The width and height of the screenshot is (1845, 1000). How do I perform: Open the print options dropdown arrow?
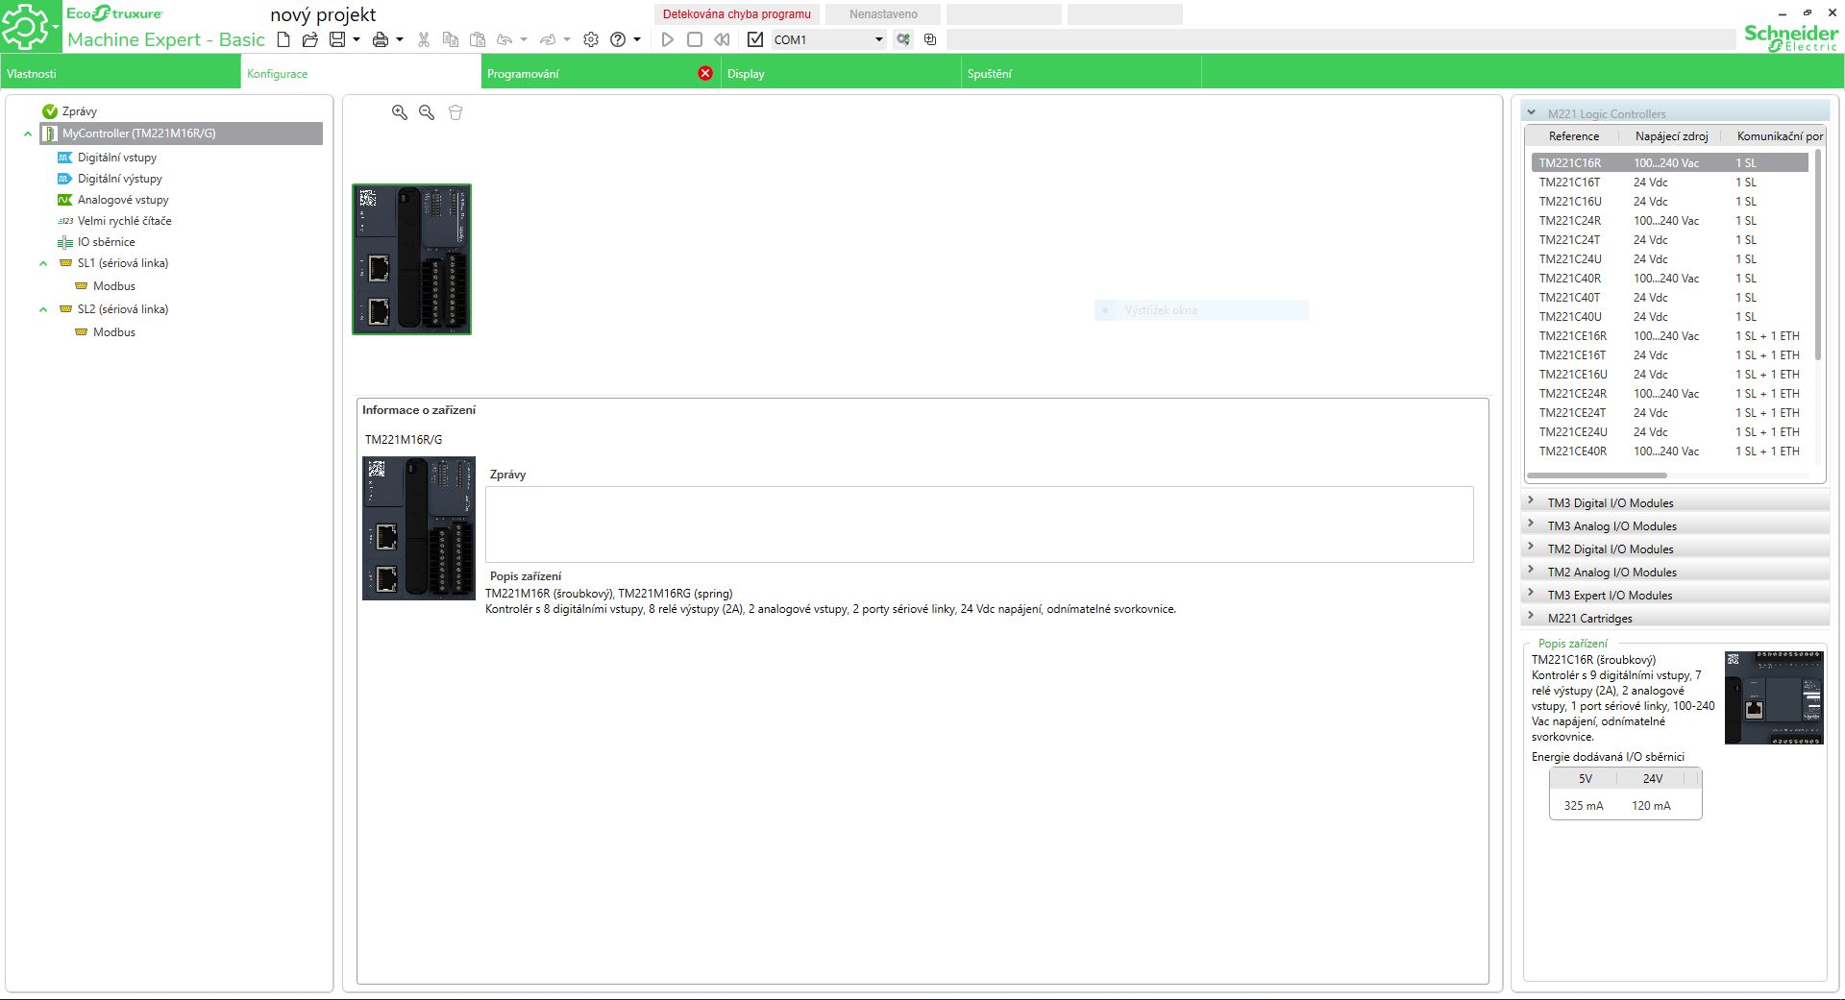point(400,39)
